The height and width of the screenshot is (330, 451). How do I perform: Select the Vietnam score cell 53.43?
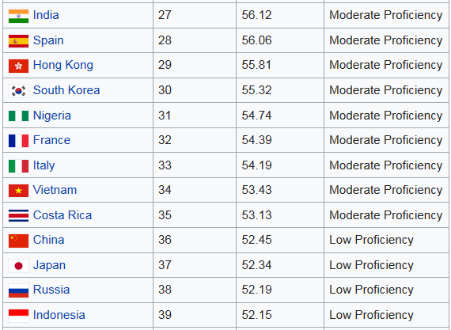pyautogui.click(x=280, y=190)
